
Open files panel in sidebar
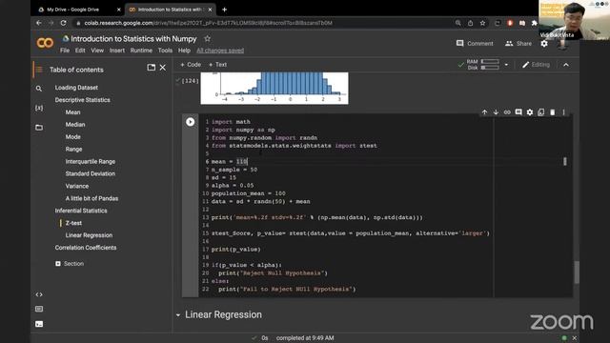pyautogui.click(x=39, y=128)
